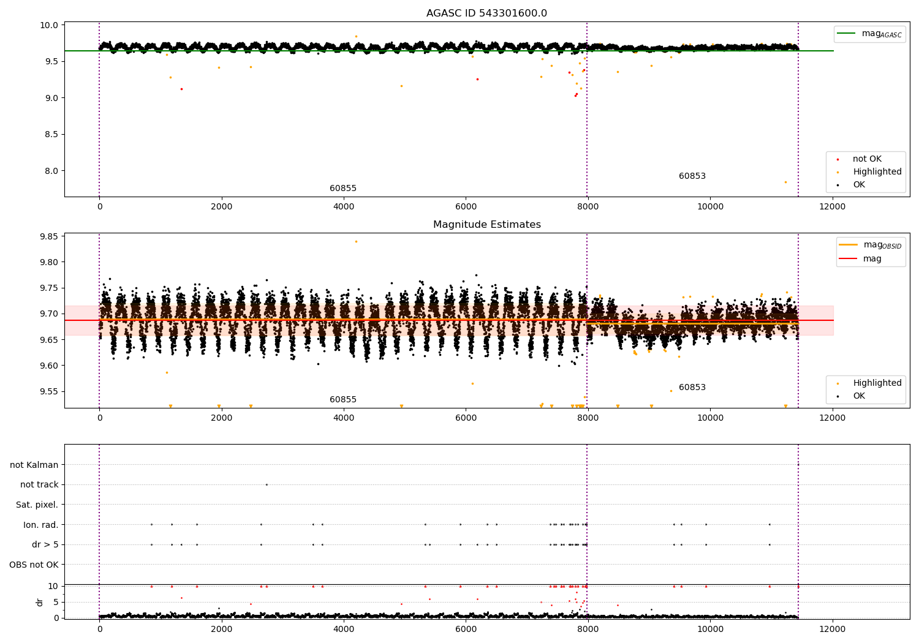Image resolution: width=919 pixels, height=643 pixels.
Task: Click the "9.75" y-tick of middle plot
Action: [49, 288]
